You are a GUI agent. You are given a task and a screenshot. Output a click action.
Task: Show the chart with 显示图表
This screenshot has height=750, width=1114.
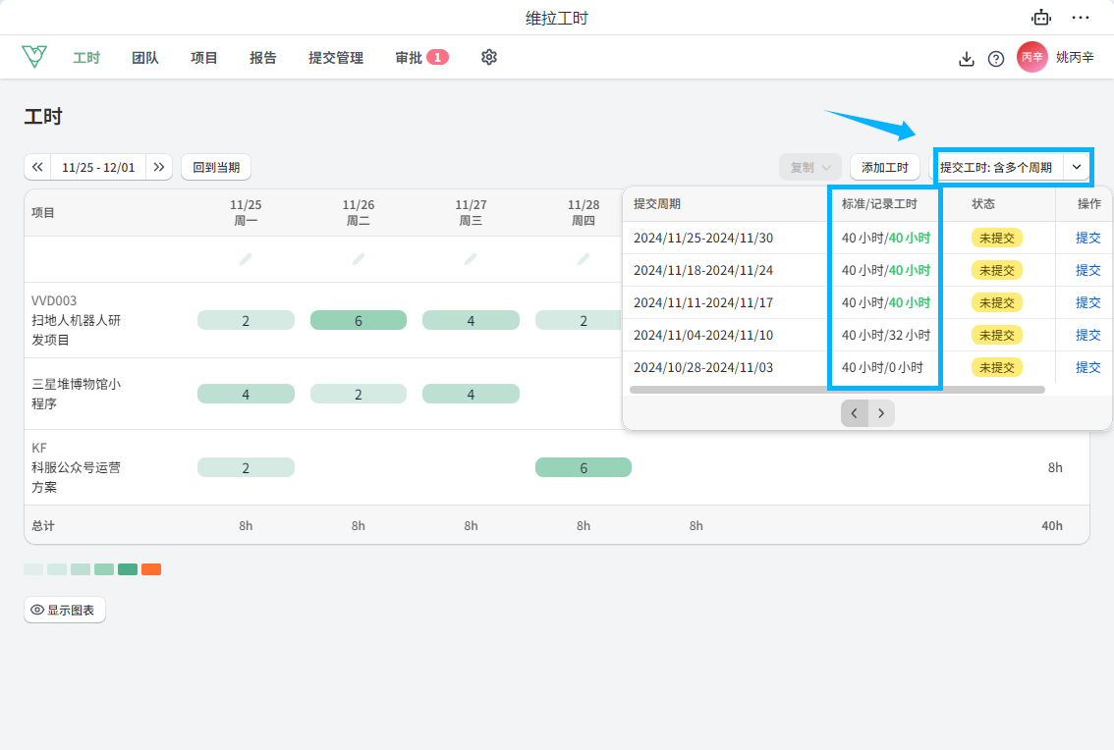coord(65,610)
